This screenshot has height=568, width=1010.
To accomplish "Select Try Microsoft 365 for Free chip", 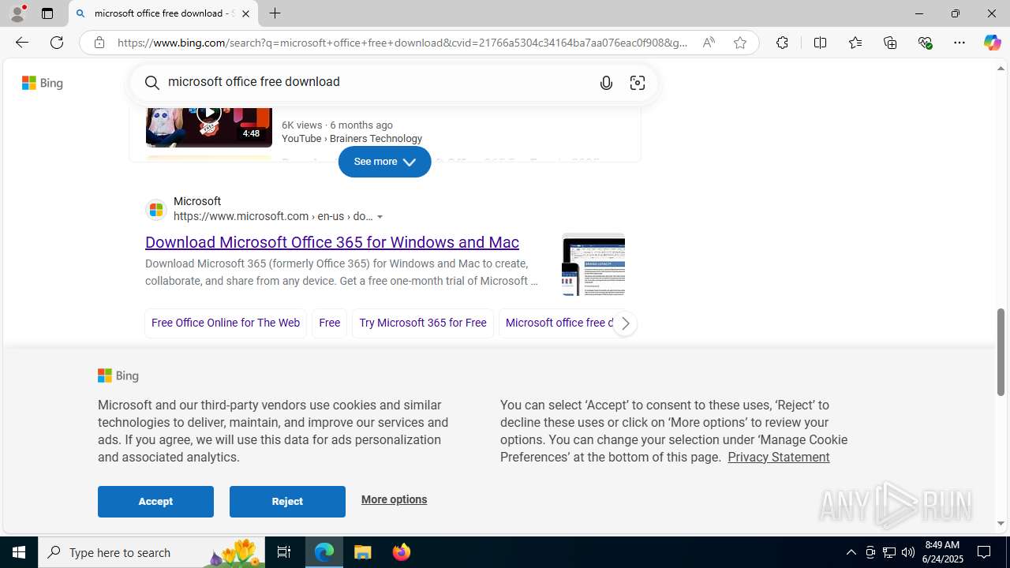I will click(423, 323).
